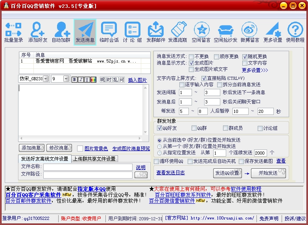This screenshot has width=308, height=225.
Task: Select the 发送消息 send message tool
Action: [85, 32]
